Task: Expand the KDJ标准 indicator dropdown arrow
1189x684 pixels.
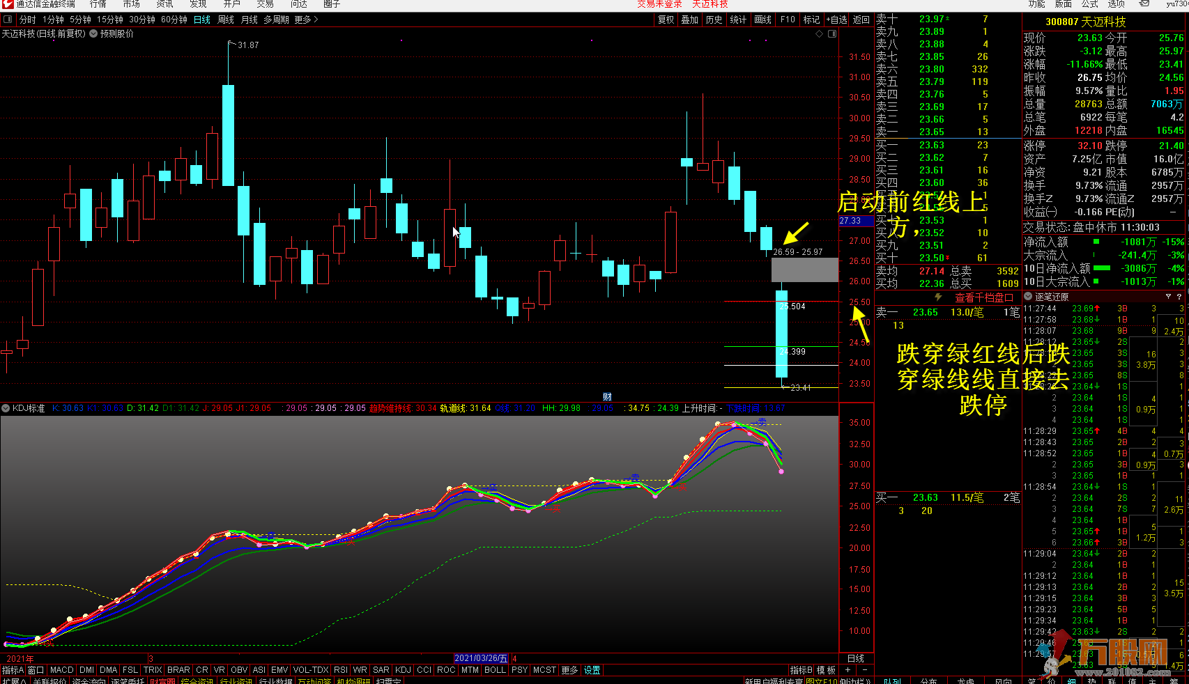Action: point(6,408)
